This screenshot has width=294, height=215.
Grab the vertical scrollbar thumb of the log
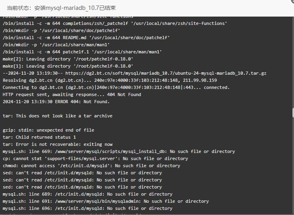pos(293,113)
